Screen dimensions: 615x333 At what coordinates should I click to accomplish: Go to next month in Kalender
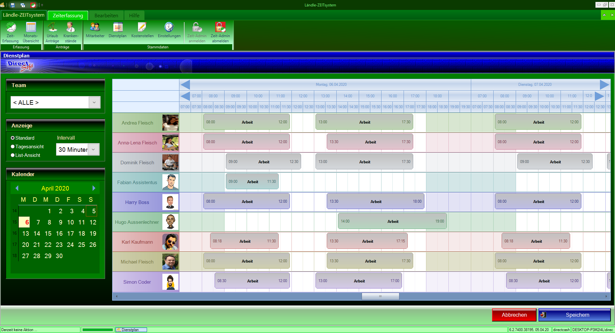pos(94,188)
